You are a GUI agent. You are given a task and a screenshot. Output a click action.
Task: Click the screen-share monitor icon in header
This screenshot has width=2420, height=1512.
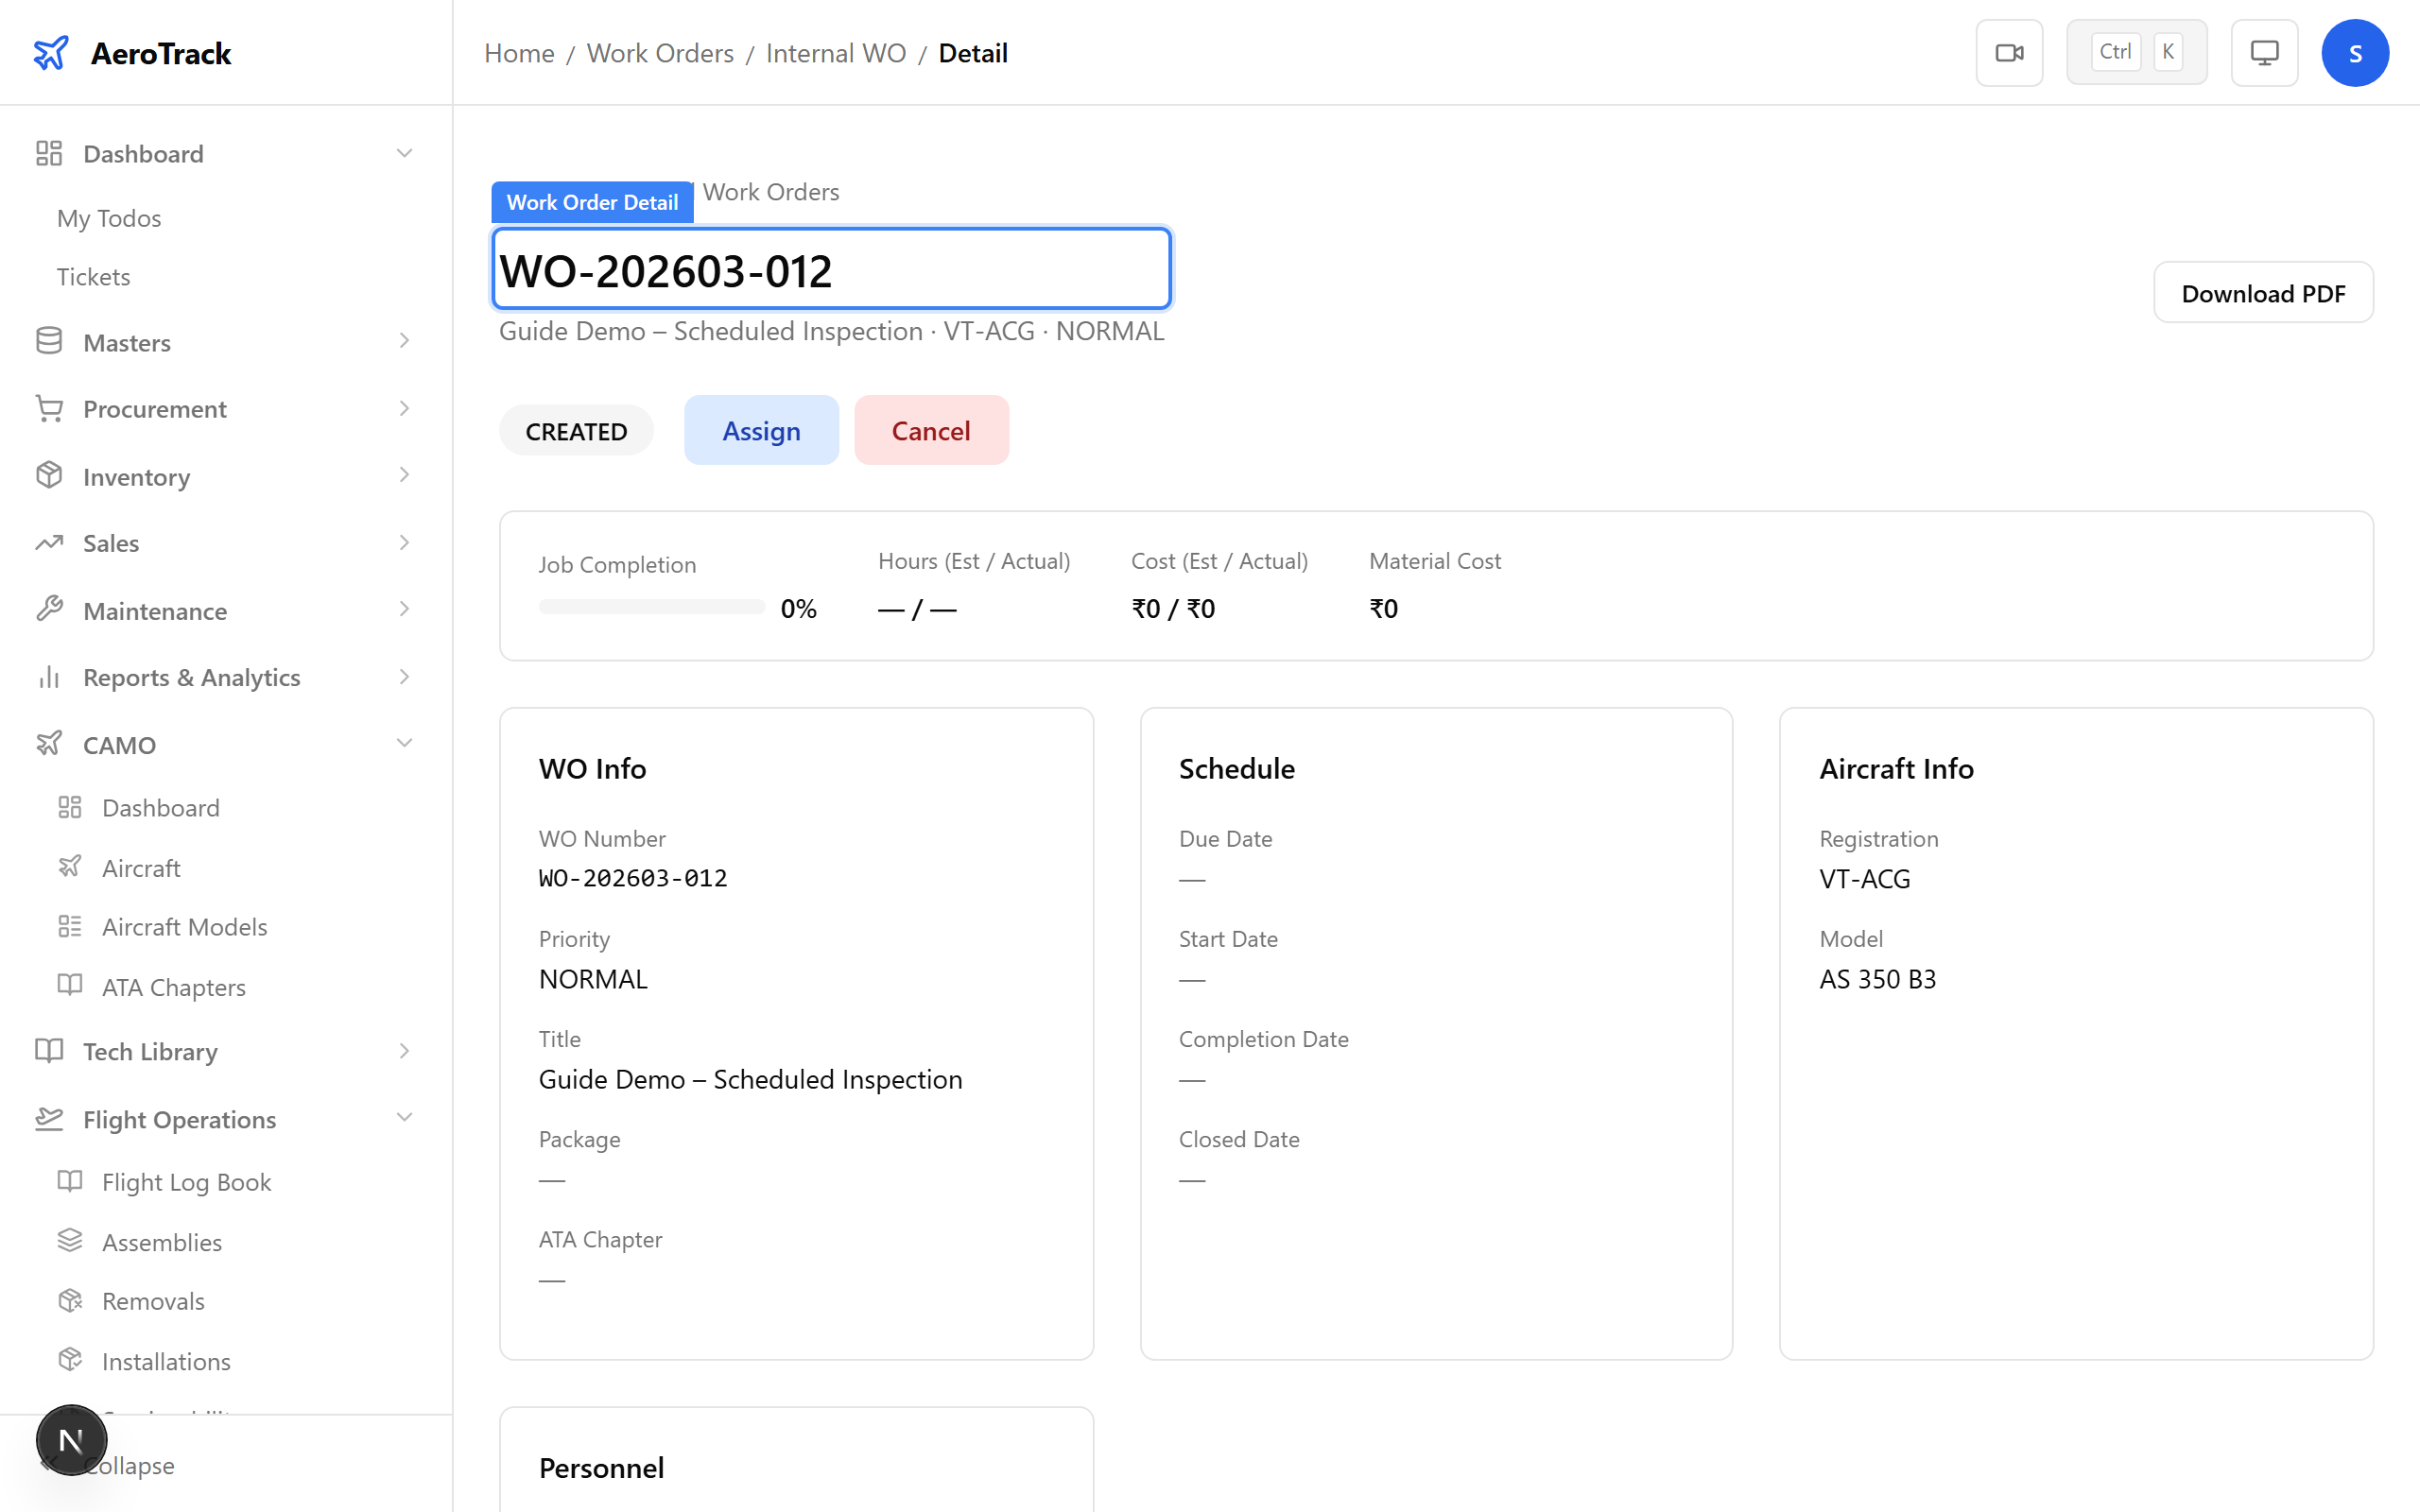(2264, 52)
